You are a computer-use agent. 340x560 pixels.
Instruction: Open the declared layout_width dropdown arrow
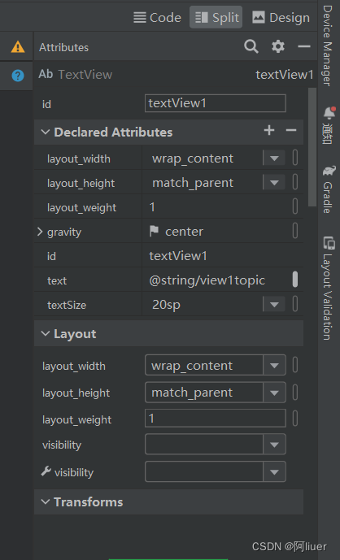pyautogui.click(x=274, y=158)
